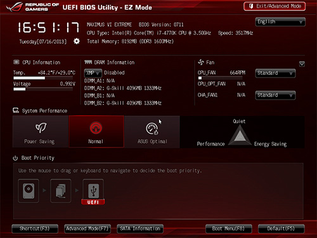
Task: Choose ASUS Optimal performance mode
Action: point(152,131)
